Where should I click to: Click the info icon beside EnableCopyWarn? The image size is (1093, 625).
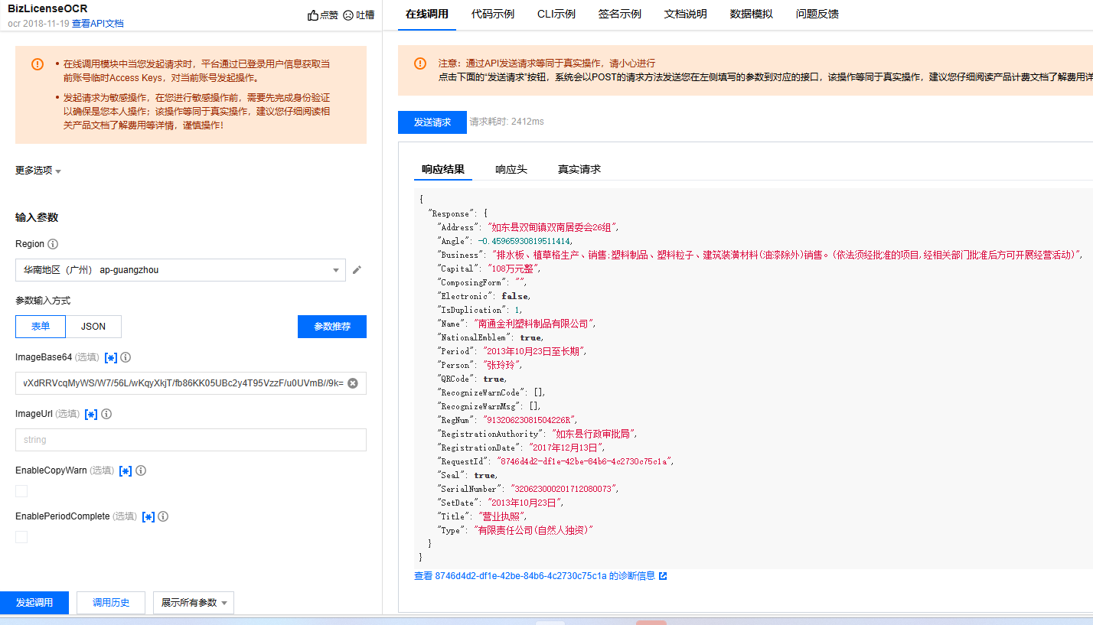[141, 470]
